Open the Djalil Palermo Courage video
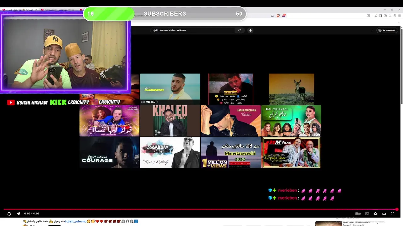The height and width of the screenshot is (226, 403). [109, 153]
